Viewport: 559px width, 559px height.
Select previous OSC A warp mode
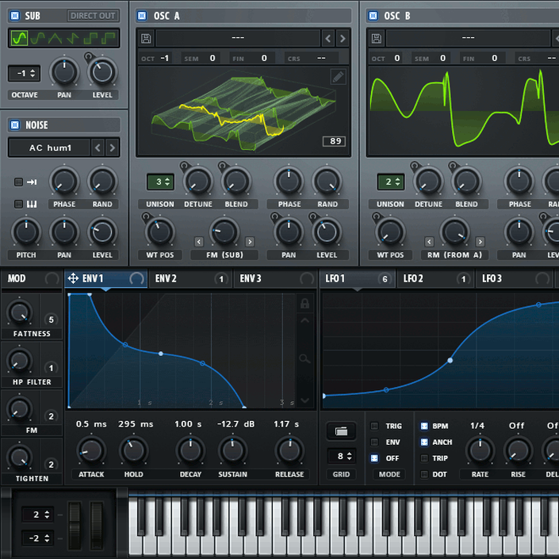coord(199,242)
